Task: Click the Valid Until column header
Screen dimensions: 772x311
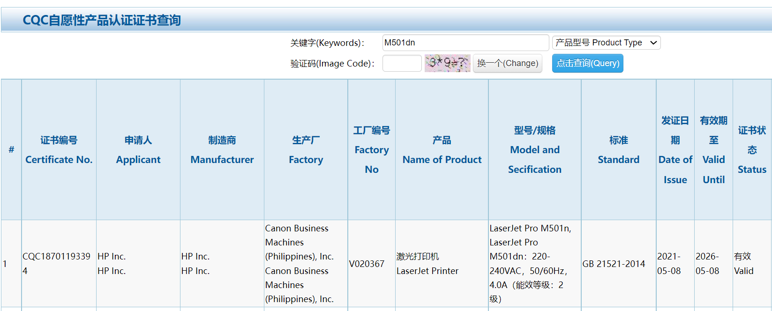Action: pos(714,150)
